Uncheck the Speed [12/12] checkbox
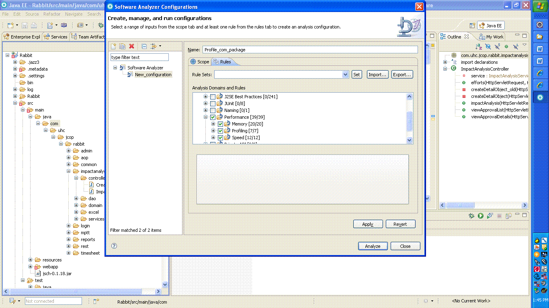The image size is (549, 308). [x=220, y=138]
